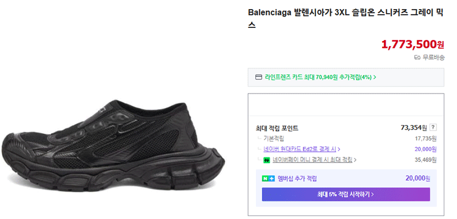This screenshot has width=457, height=219.
Task: Open the 라인프렌즈 카드 추가적립 link
Action: [318, 78]
